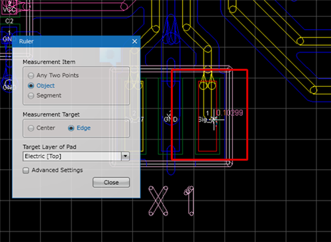The height and width of the screenshot is (242, 331).
Task: Select the Any Two Points option
Action: click(x=54, y=75)
